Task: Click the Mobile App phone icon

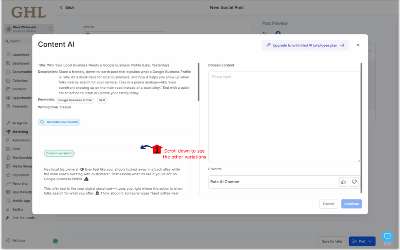Action: pyautogui.click(x=8, y=201)
